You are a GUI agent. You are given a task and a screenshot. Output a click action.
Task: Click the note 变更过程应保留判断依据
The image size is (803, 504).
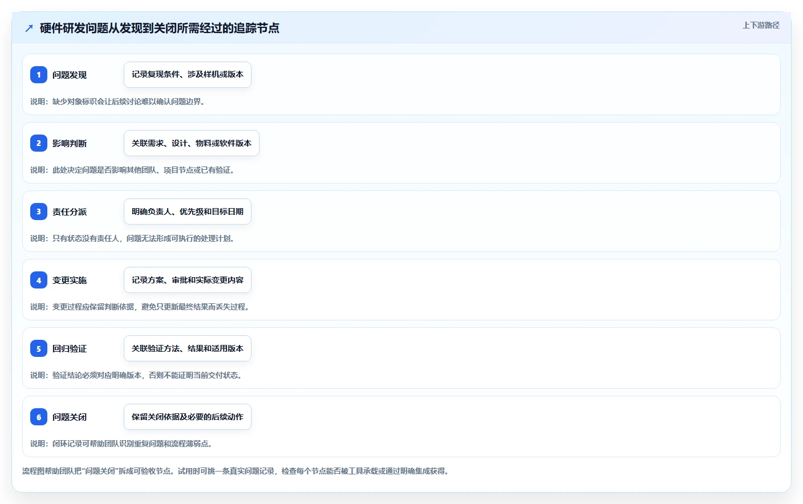click(x=140, y=307)
